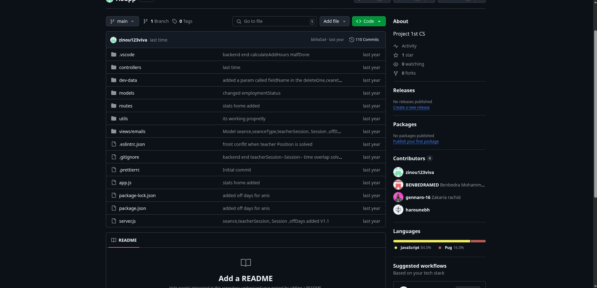The height and width of the screenshot is (288, 597).
Task: Click the tag icon next to Tags
Action: click(x=175, y=21)
